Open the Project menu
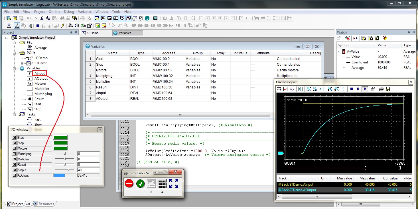 tap(39, 12)
